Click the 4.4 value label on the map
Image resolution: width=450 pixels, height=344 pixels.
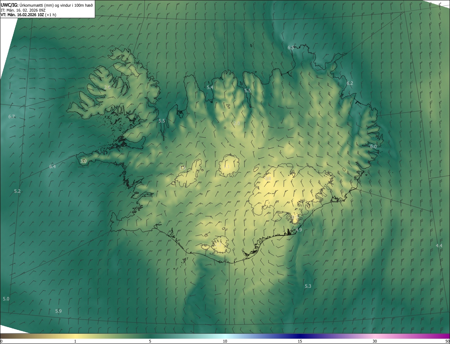tap(439, 246)
